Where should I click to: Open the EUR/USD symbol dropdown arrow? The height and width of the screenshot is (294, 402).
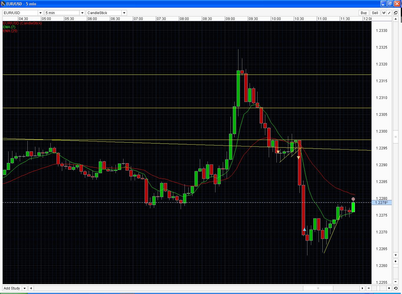click(x=40, y=13)
